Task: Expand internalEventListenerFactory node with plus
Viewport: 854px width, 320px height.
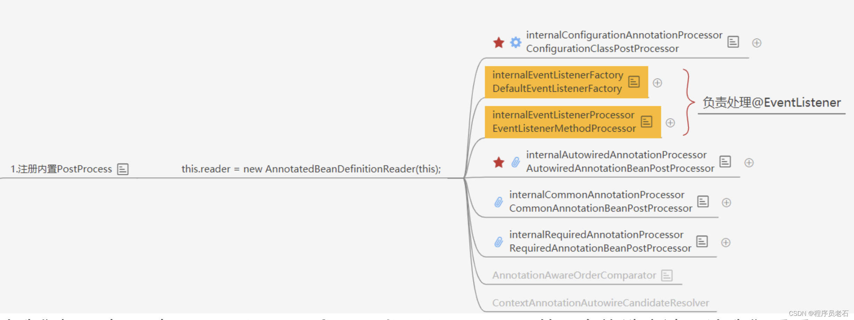Action: [x=657, y=83]
